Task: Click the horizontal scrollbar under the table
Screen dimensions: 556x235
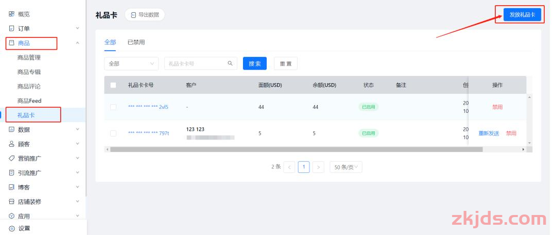Action: (x=297, y=149)
